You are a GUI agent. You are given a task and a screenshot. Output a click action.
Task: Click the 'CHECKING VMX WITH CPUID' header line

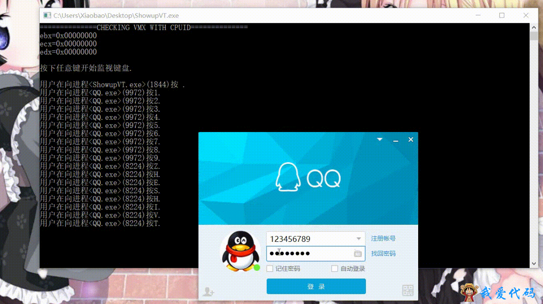coord(144,27)
